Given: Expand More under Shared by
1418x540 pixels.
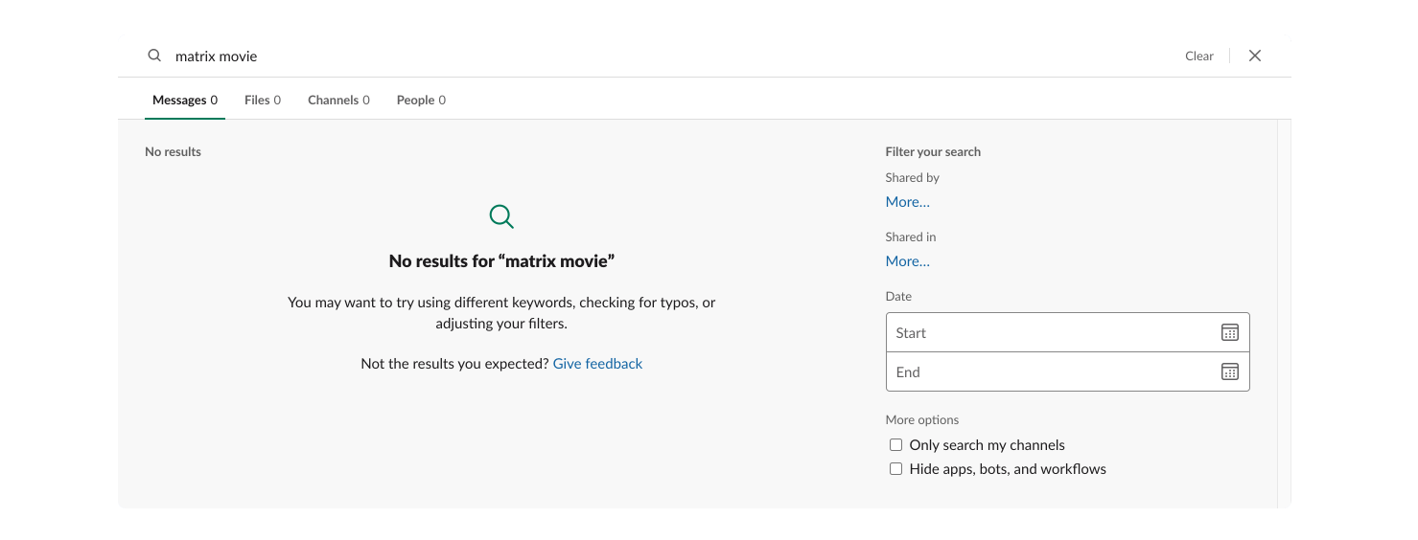Looking at the screenshot, I should pyautogui.click(x=908, y=202).
